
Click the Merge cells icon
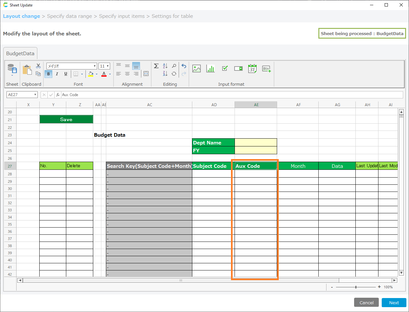coord(146,74)
